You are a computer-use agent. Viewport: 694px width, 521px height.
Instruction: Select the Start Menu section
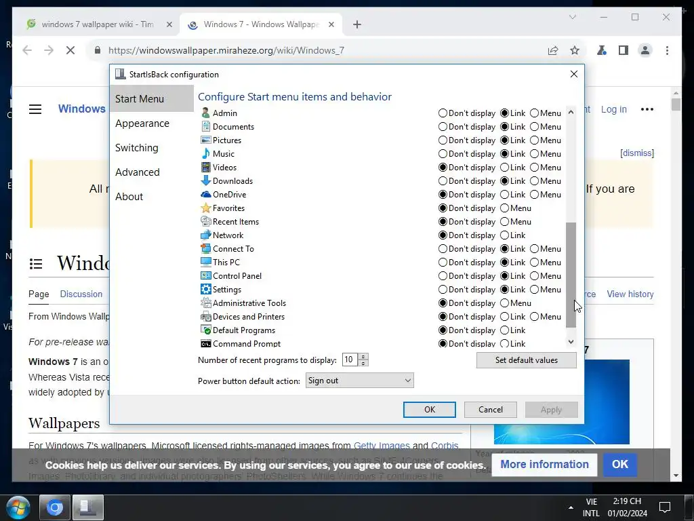click(152, 99)
